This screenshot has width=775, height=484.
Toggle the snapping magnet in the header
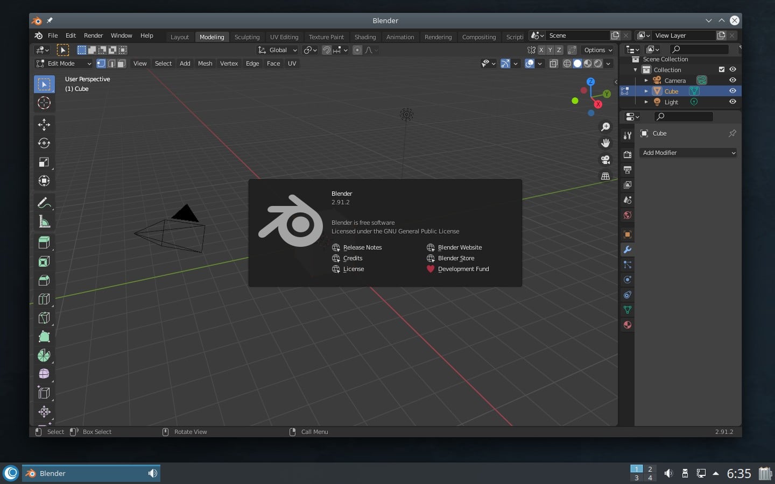click(327, 50)
